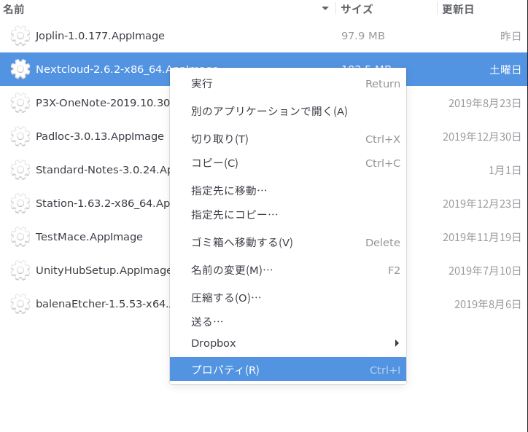Click the Station AppImage gear icon
Screen dimensions: 528x432
pyautogui.click(x=20, y=203)
